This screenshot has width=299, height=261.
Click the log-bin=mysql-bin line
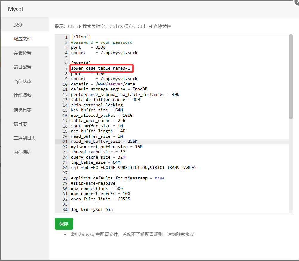(92, 210)
